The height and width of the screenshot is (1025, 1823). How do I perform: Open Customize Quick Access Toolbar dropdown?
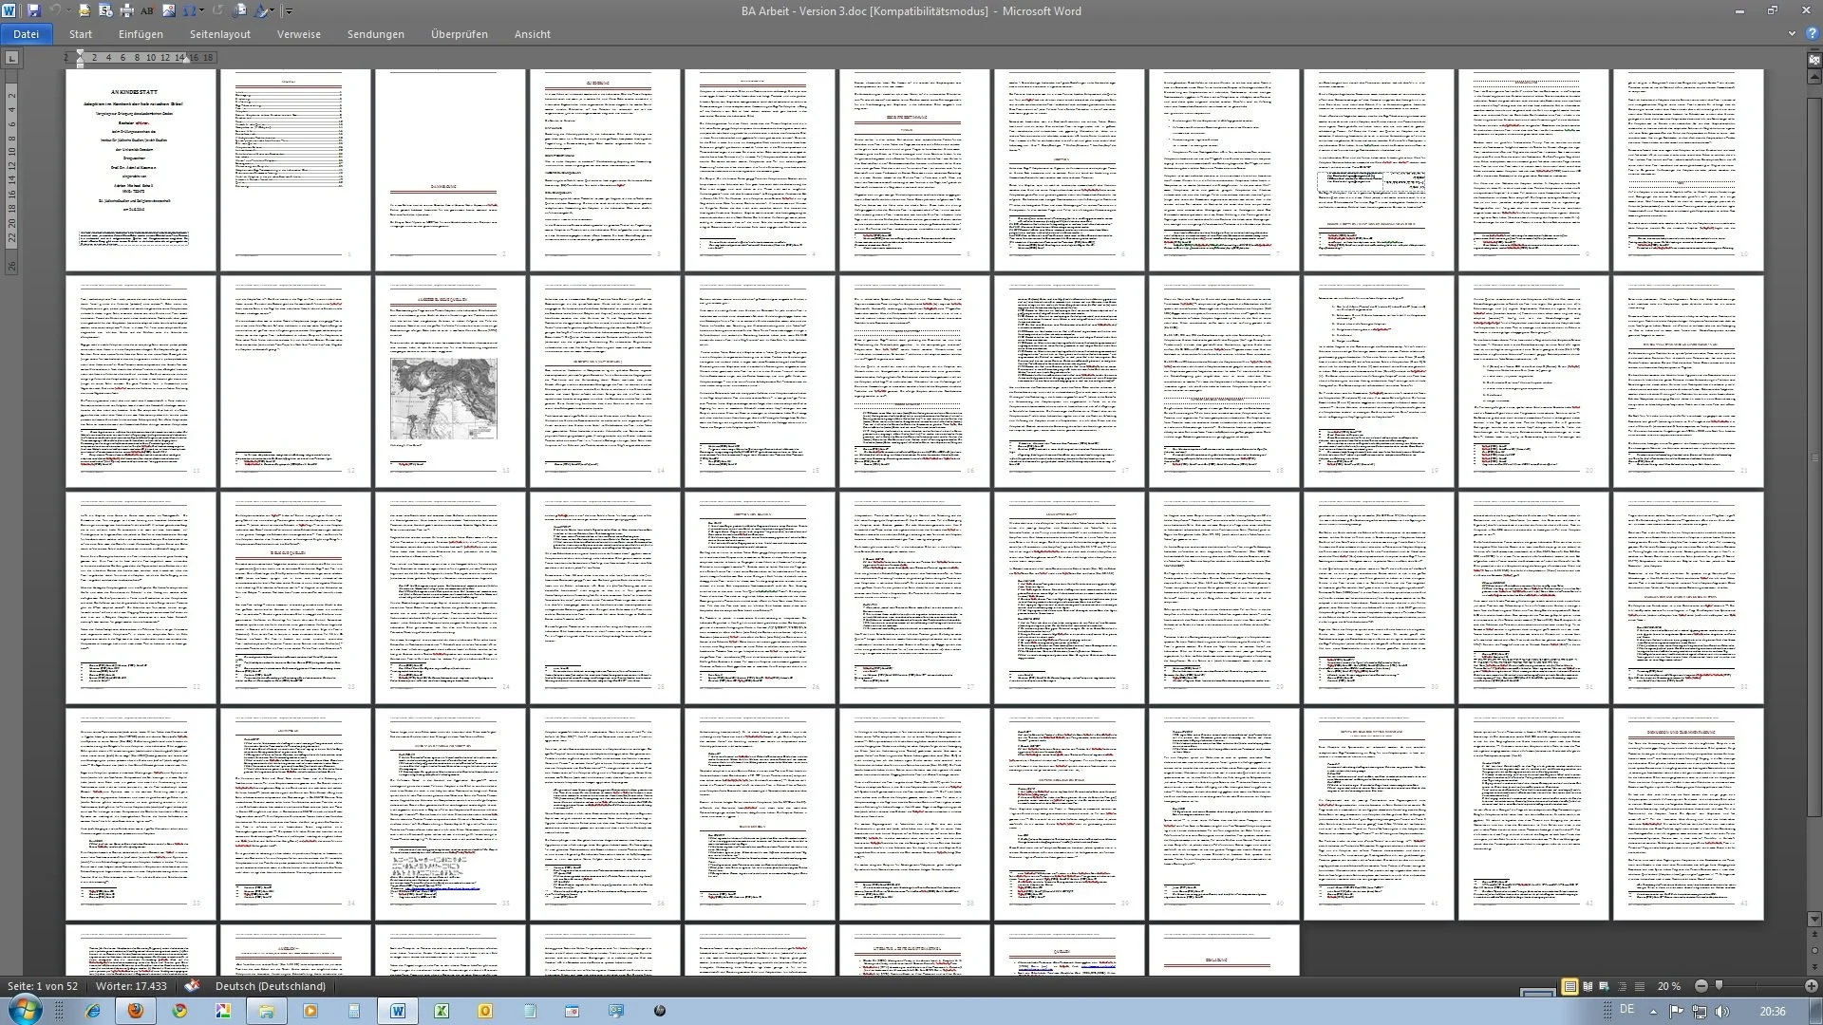(289, 11)
